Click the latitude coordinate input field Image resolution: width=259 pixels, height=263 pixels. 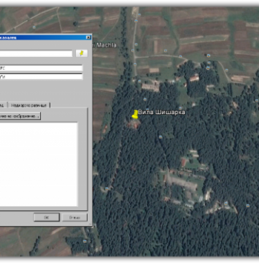(41, 68)
